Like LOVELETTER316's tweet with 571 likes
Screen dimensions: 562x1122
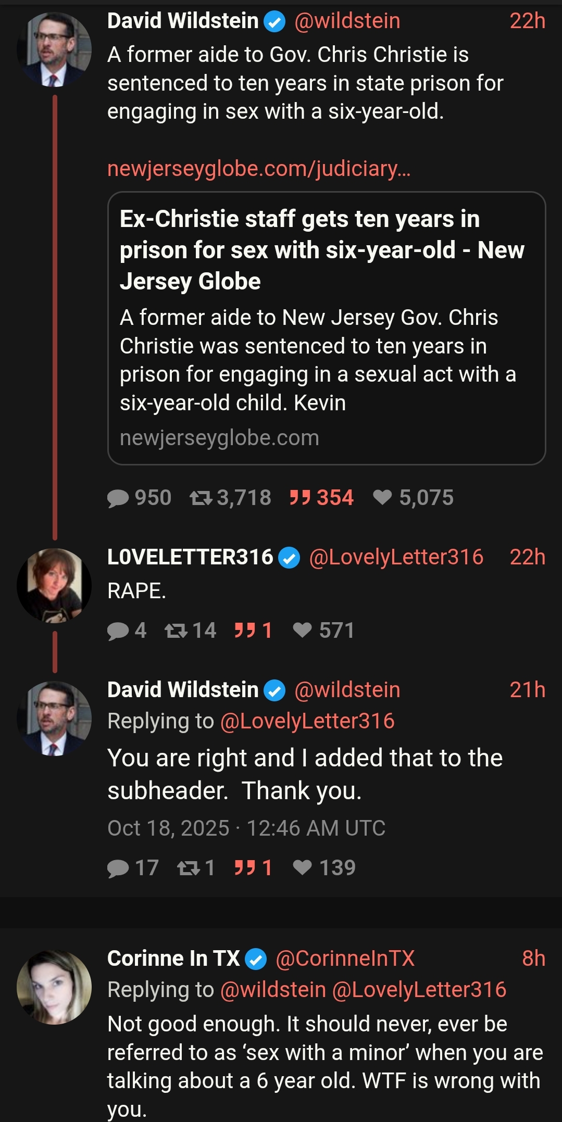[x=323, y=631]
